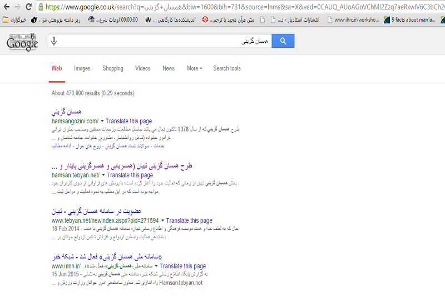The width and height of the screenshot is (445, 296).
Task: Expand arrow next to tebyan.net/newindex URL
Action: [162, 220]
